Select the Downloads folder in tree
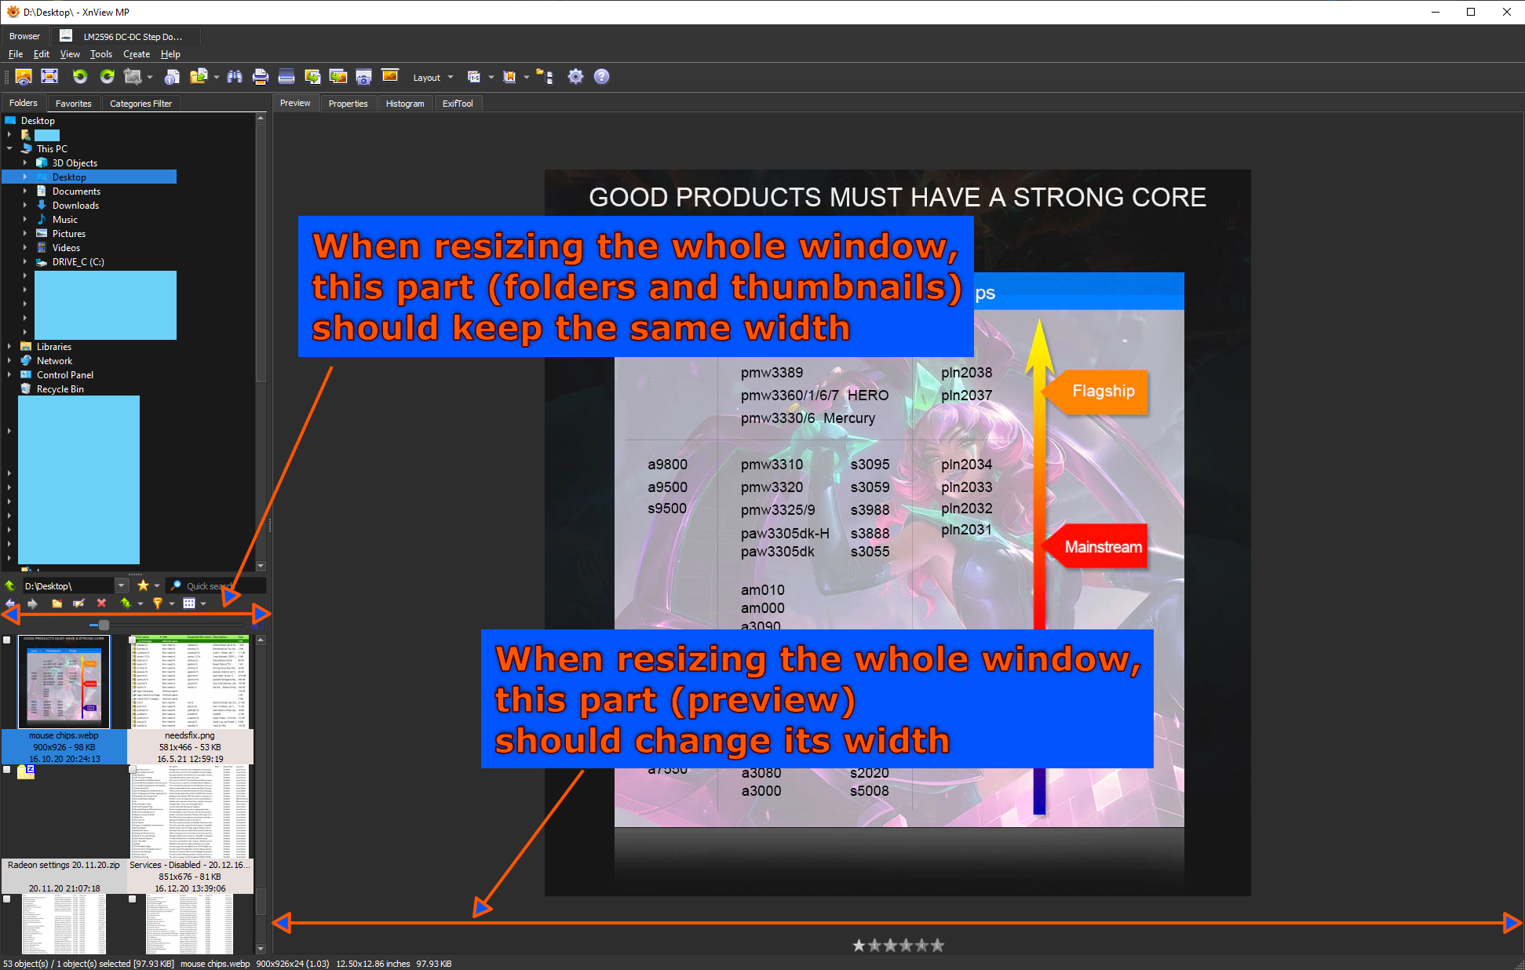The image size is (1525, 970). coord(75,206)
